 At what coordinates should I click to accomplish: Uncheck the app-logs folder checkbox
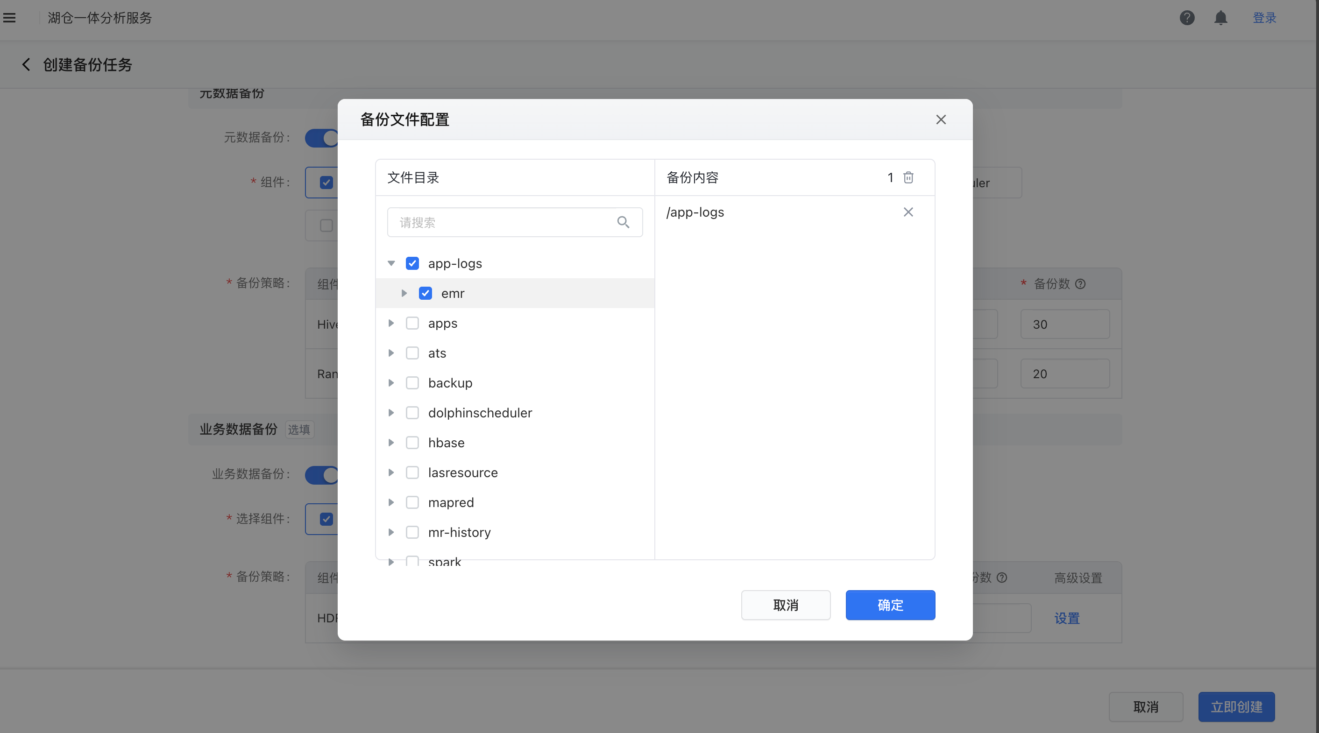tap(412, 264)
